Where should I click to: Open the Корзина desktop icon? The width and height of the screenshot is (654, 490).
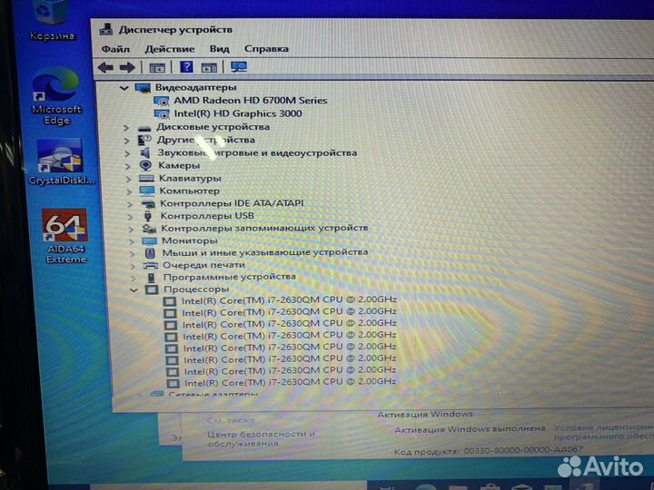click(52, 20)
